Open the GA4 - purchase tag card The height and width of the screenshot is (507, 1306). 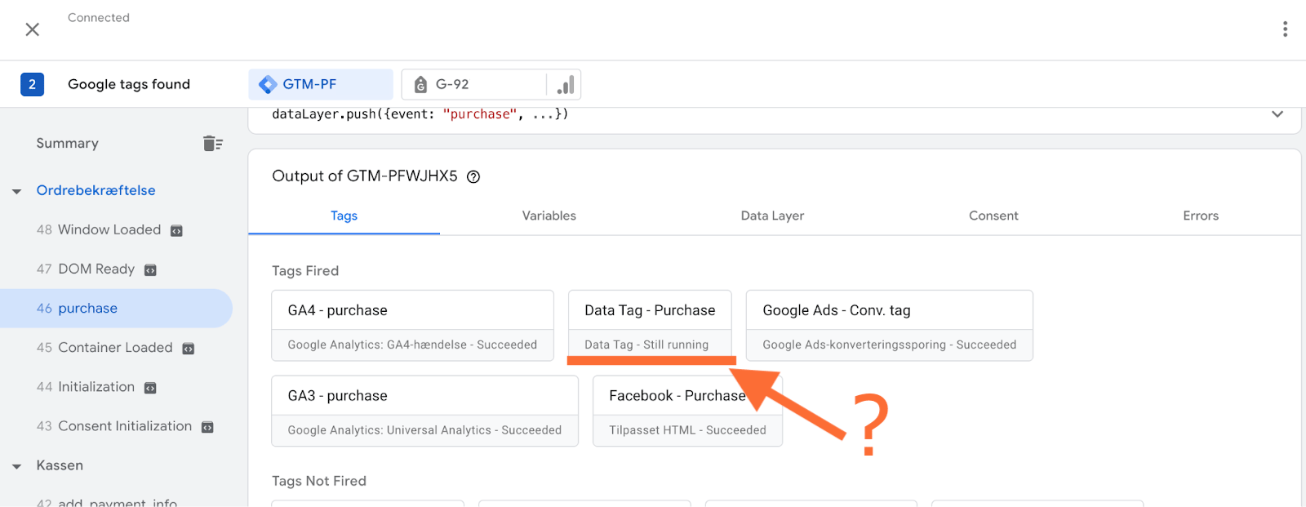pyautogui.click(x=412, y=326)
